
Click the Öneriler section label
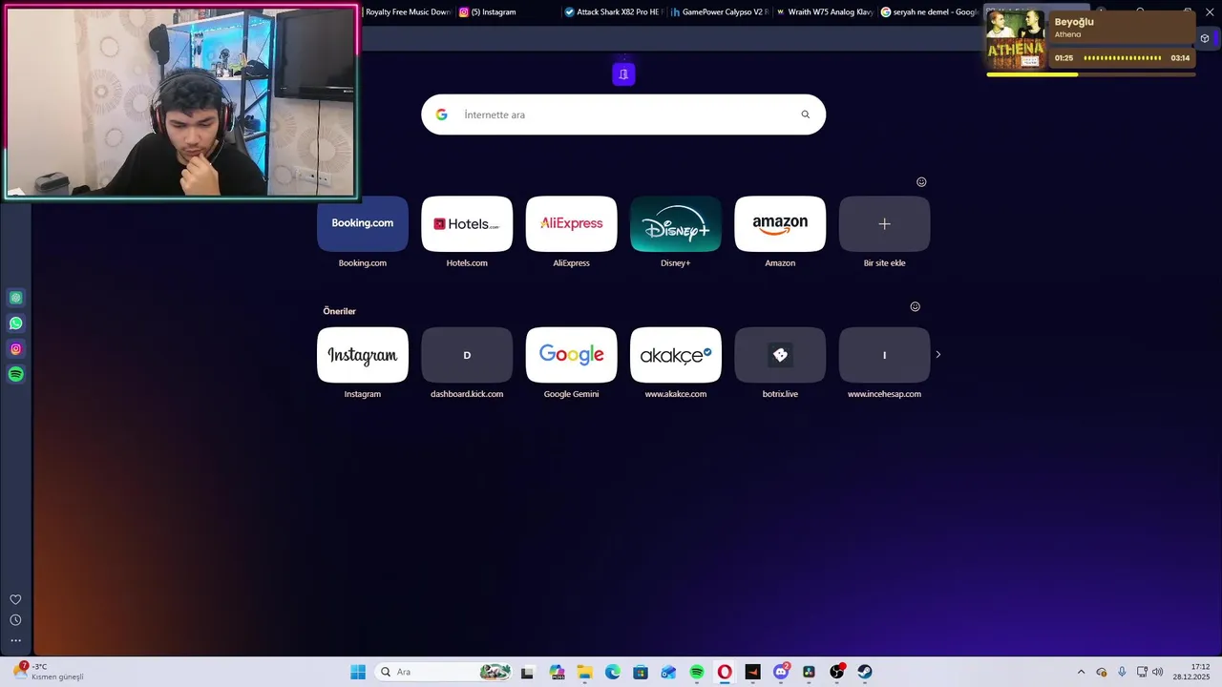tap(339, 311)
